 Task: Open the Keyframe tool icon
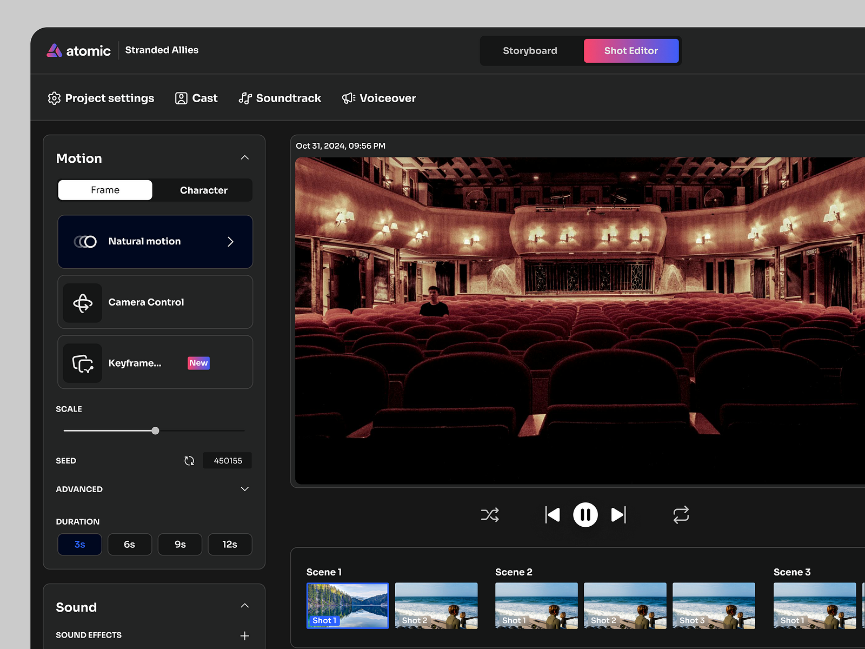click(x=82, y=362)
